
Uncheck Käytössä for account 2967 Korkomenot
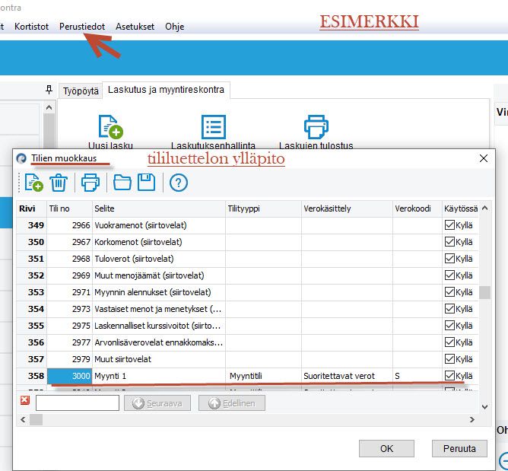click(449, 242)
